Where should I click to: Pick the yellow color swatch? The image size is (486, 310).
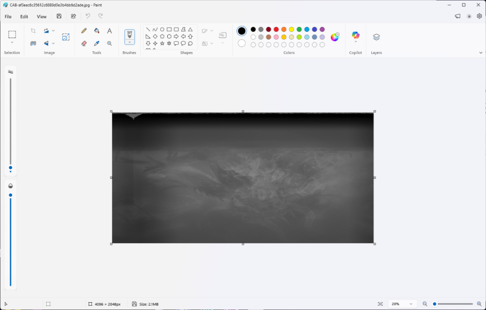[x=291, y=30]
